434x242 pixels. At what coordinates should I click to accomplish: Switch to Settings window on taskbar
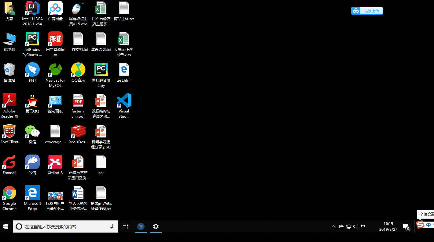(156, 226)
